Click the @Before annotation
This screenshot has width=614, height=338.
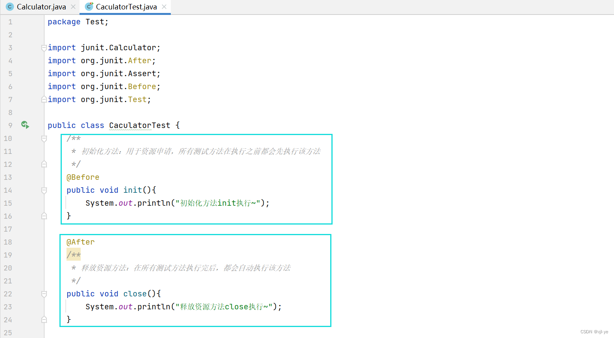(x=83, y=177)
